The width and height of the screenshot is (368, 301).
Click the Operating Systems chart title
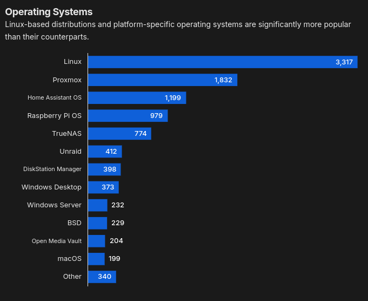tap(49, 12)
